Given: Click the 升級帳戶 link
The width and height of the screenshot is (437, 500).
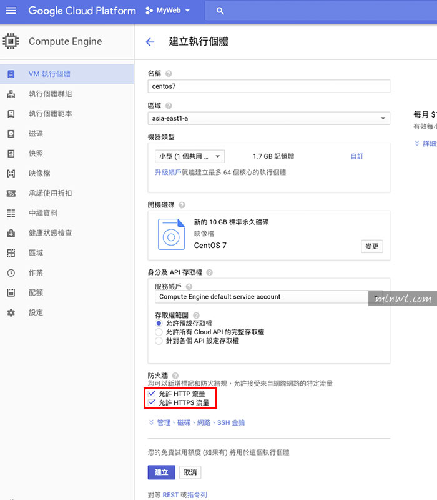Looking at the screenshot, I should click(168, 172).
